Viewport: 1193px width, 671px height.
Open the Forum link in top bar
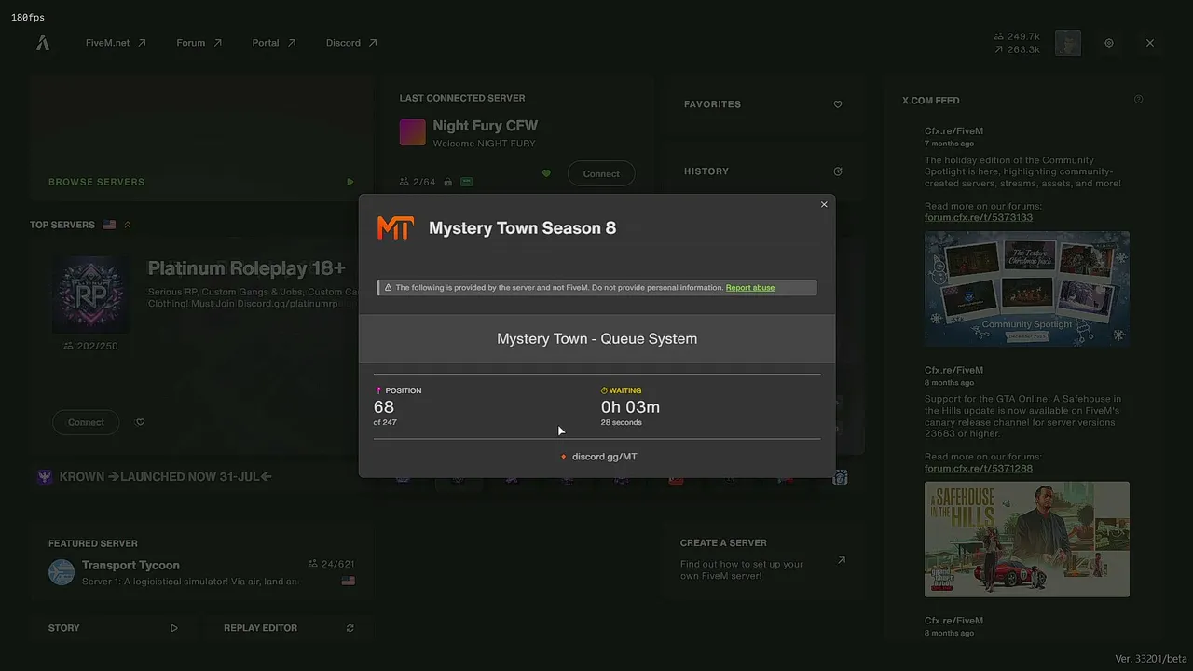199,43
